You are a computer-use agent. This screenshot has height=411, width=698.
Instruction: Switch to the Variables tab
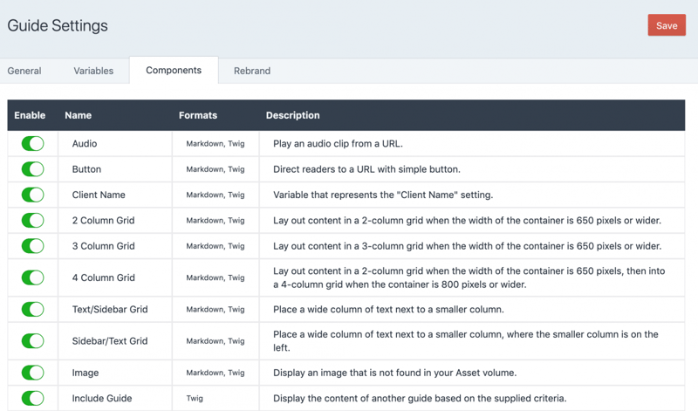(93, 71)
